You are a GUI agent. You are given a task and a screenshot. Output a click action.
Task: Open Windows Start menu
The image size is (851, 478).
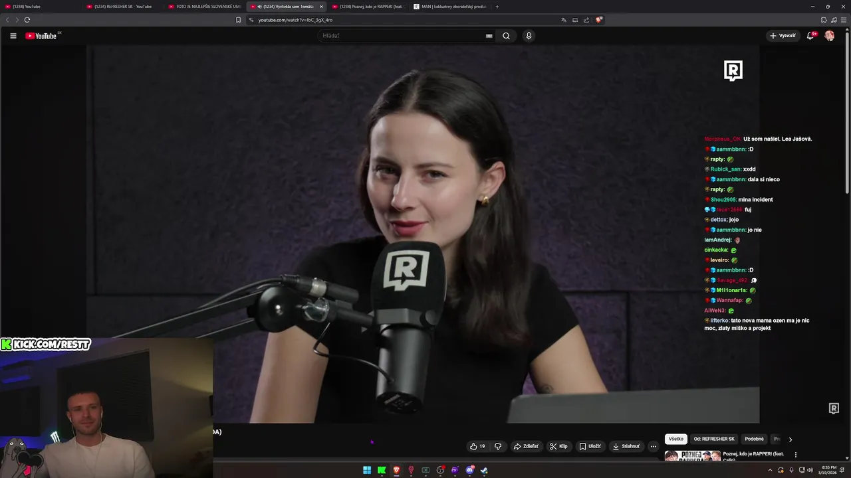point(367,470)
